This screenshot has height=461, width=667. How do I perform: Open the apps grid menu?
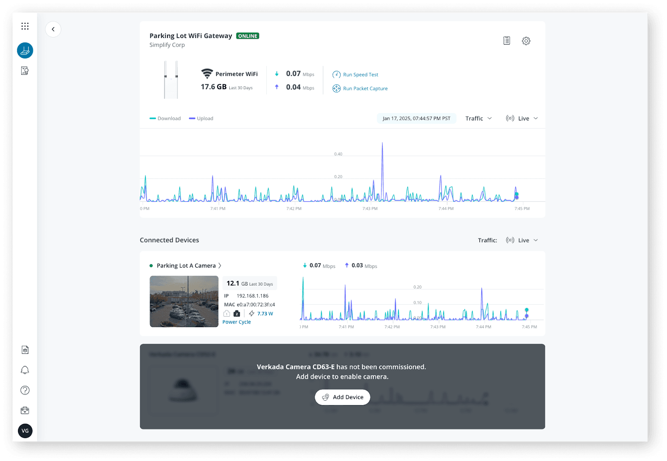coord(25,26)
